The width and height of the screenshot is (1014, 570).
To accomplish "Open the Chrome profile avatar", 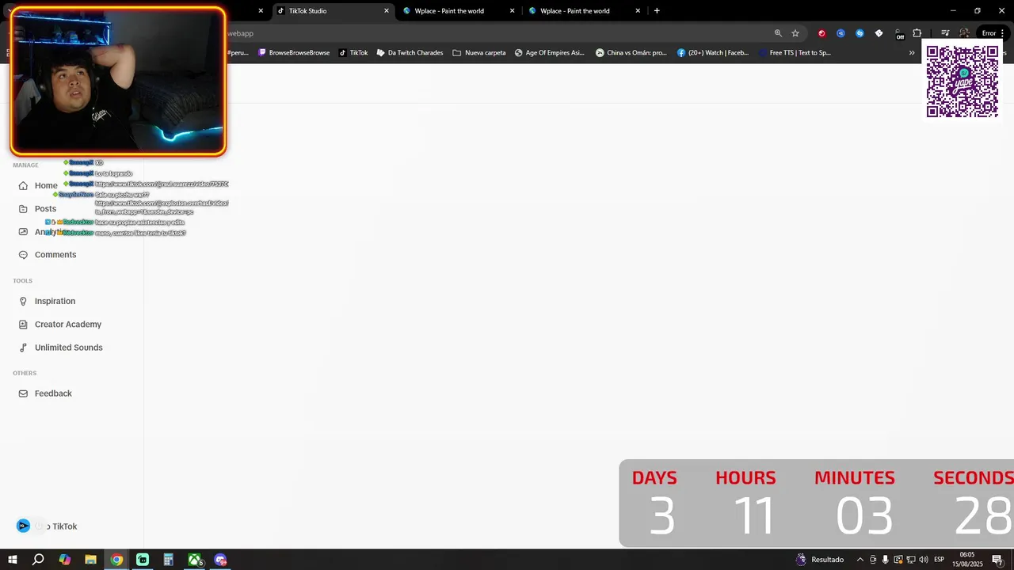I will point(964,33).
